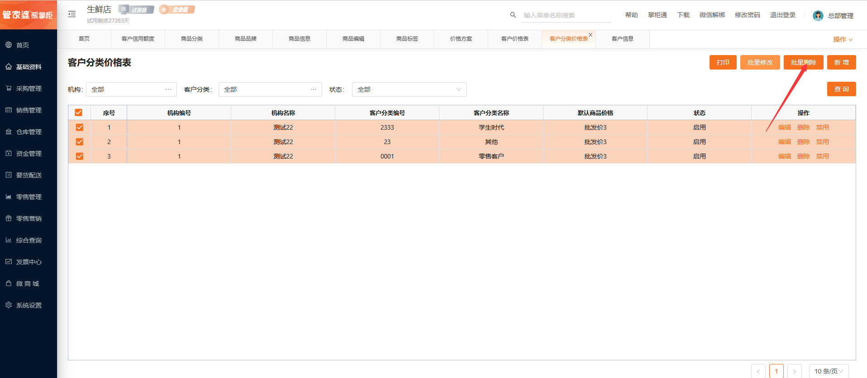Open the user avatar icon for 总部管理
The height and width of the screenshot is (378, 867).
(x=818, y=16)
